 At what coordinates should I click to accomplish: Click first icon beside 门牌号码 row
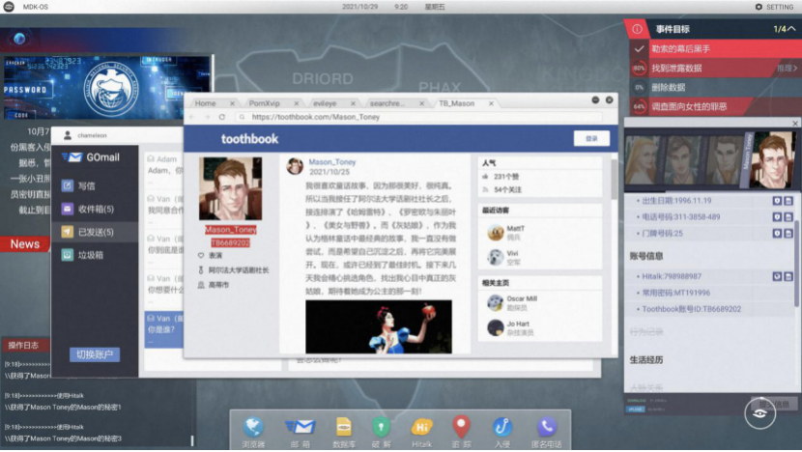(x=777, y=233)
